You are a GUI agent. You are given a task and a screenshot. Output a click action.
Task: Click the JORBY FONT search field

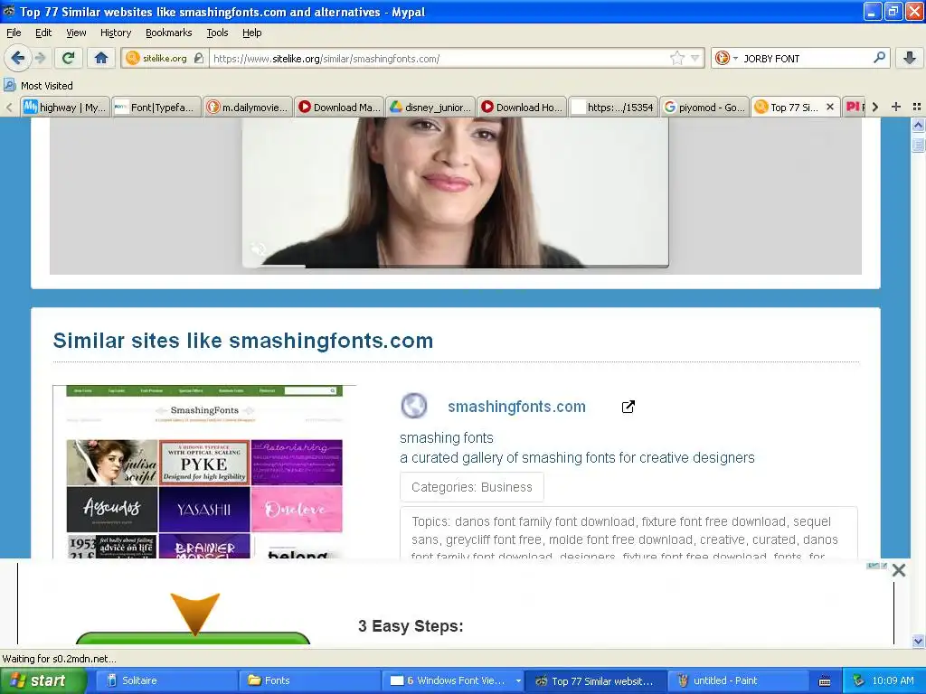click(x=806, y=59)
